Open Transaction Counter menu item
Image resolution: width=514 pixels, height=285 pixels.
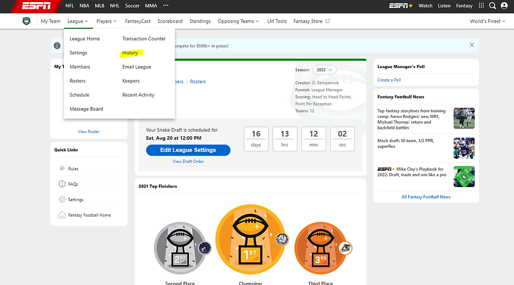(x=144, y=39)
